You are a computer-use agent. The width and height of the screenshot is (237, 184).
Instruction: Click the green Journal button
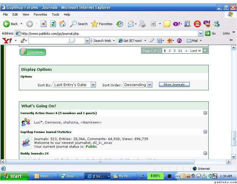tap(33, 52)
